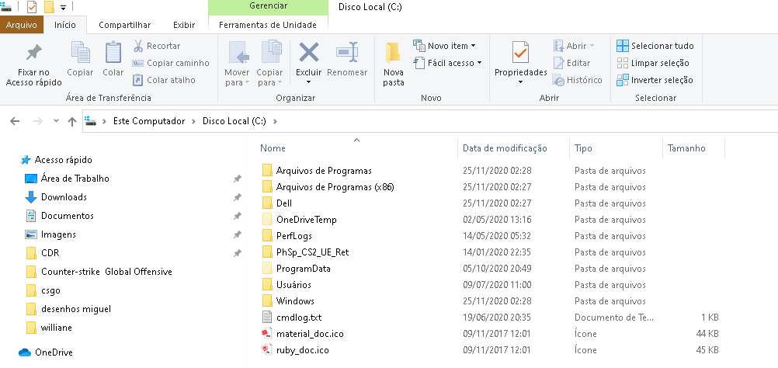Open the Arquivo menu
The height and width of the screenshot is (368, 778).
pos(21,25)
